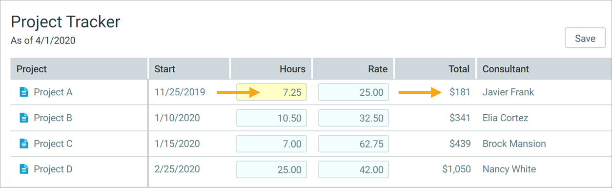Focus the Rate field showing 62.75
Screen dimensions: 612x188
[354, 144]
